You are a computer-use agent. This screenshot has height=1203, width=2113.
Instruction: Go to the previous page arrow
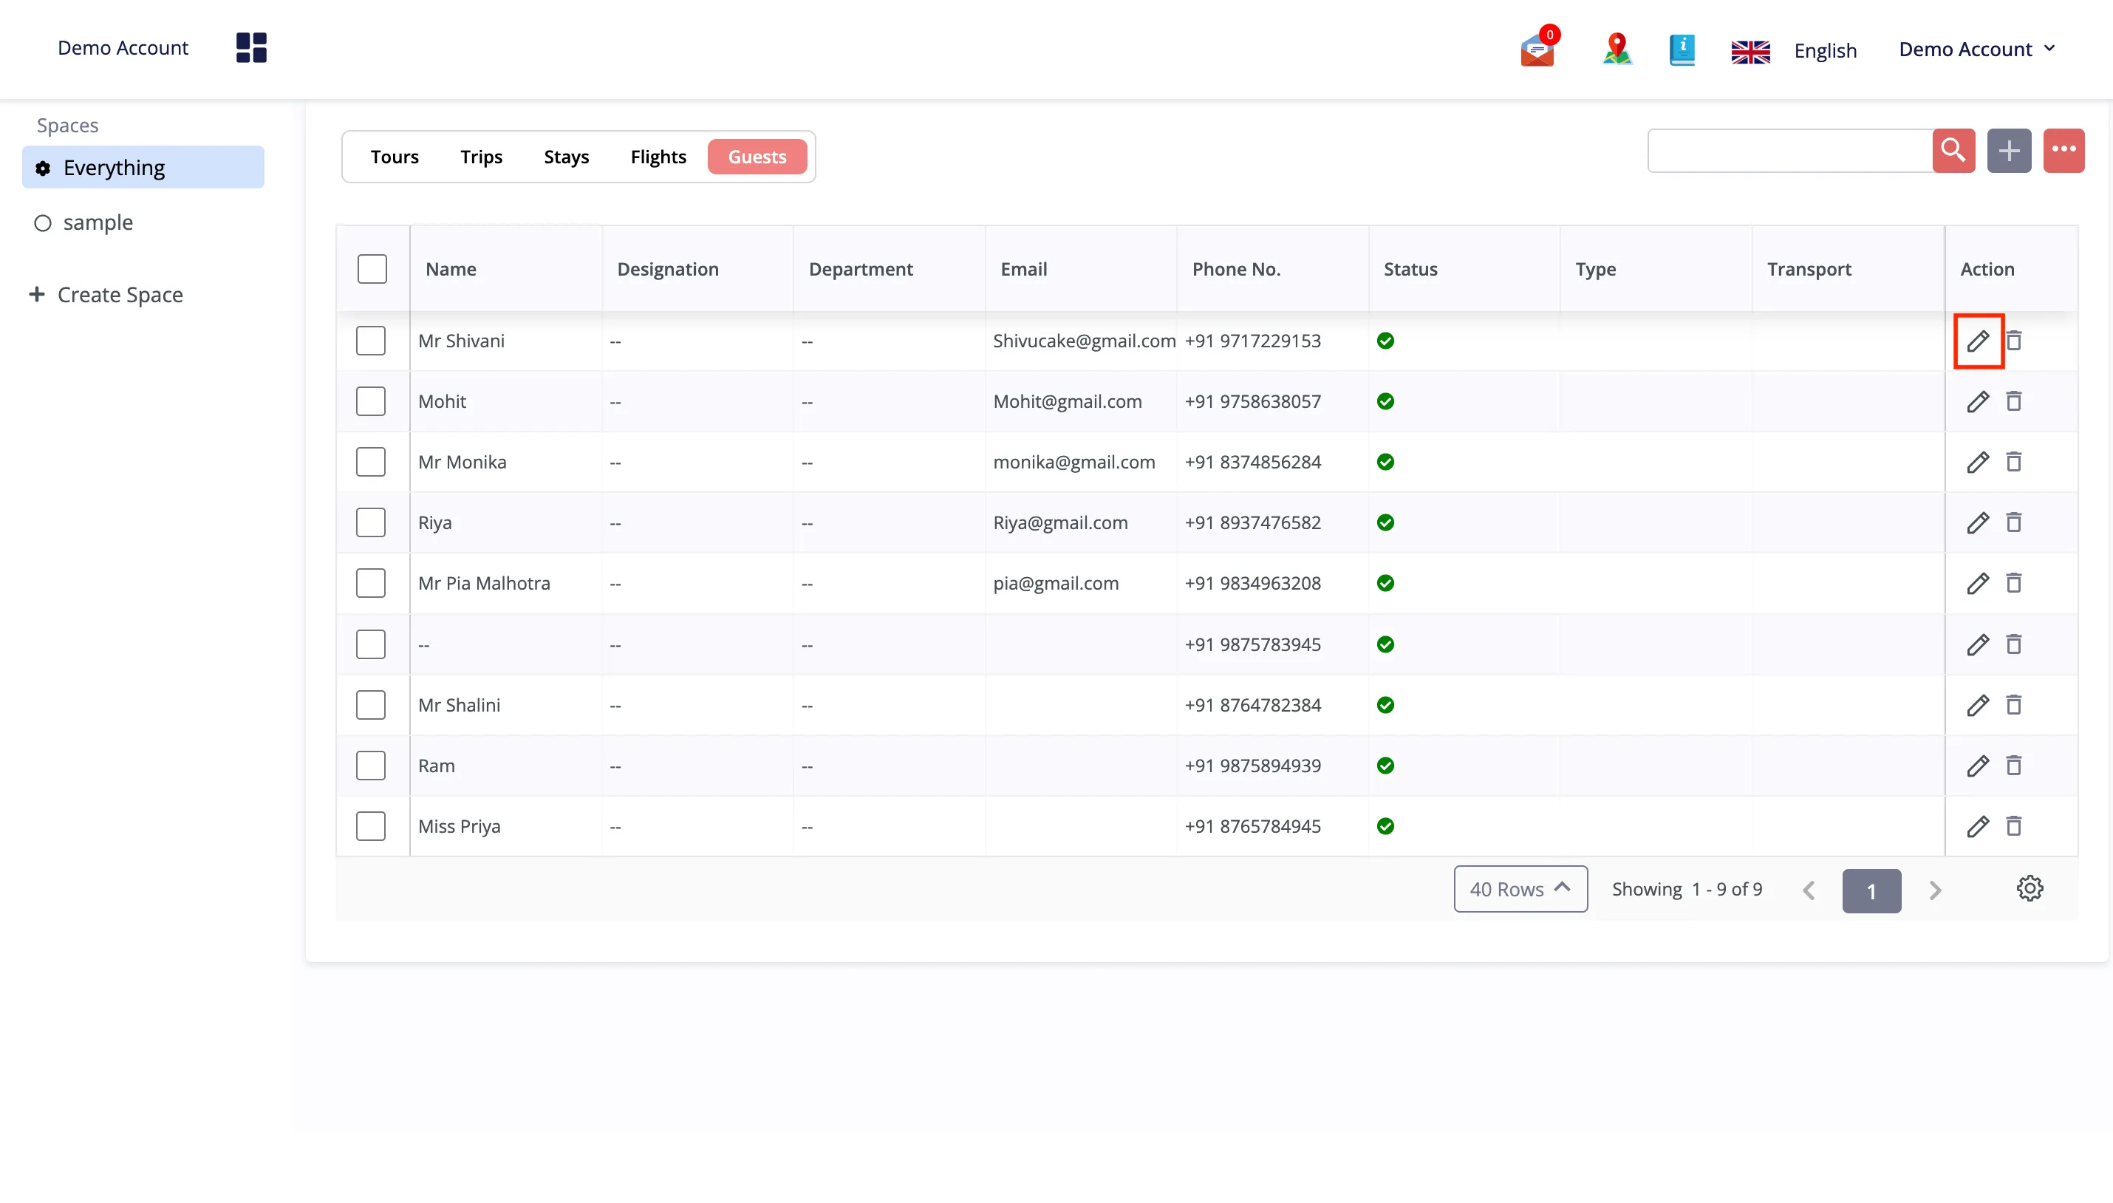point(1809,890)
